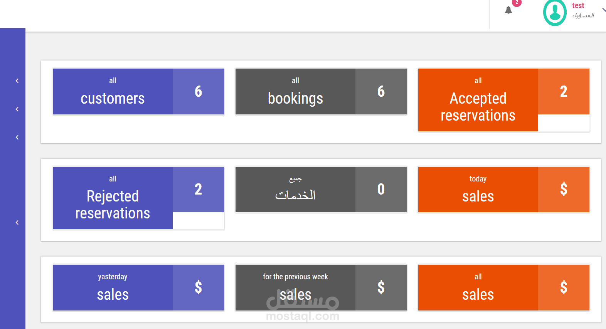Expand the bottom sidebar chevron
Screen dimensions: 606x329
click(x=17, y=223)
